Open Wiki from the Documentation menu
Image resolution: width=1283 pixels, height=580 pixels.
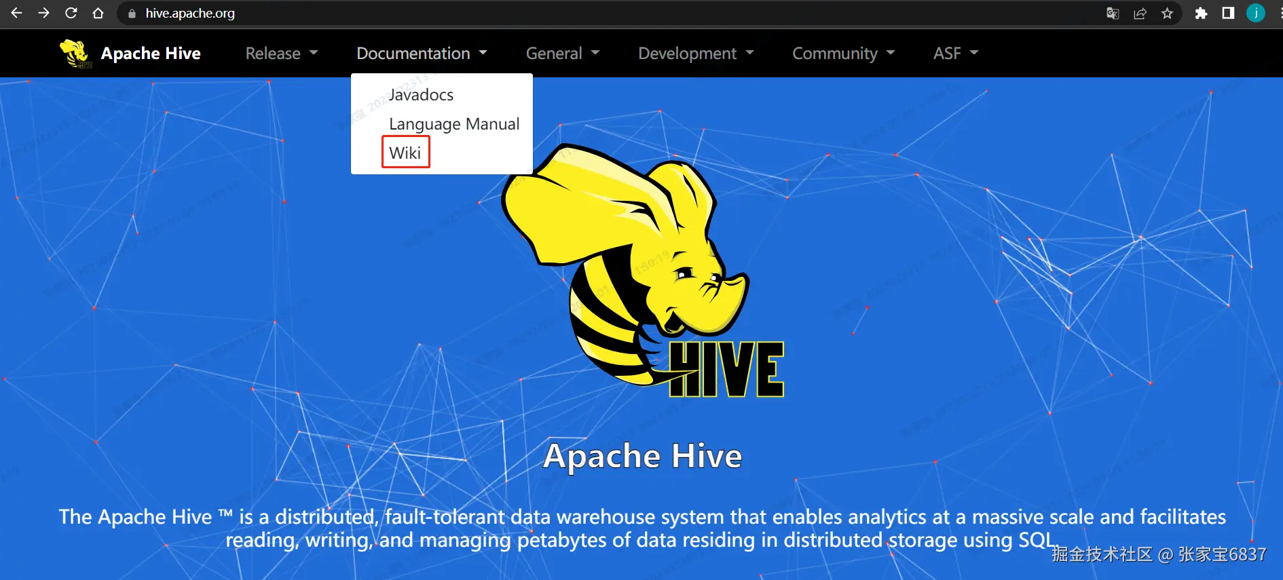pos(405,153)
